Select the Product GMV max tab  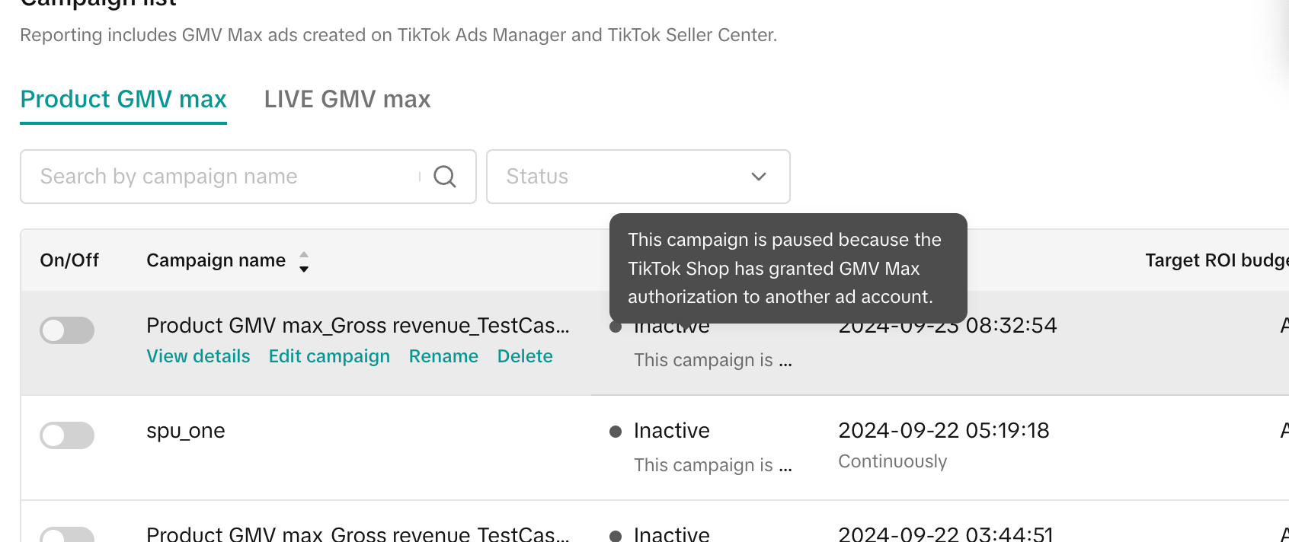tap(123, 100)
